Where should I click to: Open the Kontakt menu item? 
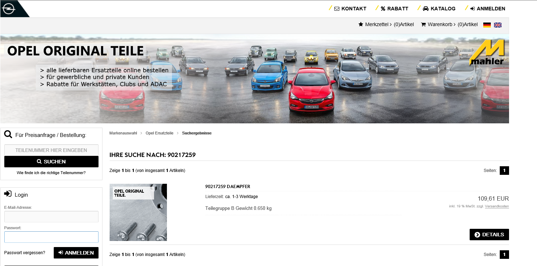(x=350, y=9)
